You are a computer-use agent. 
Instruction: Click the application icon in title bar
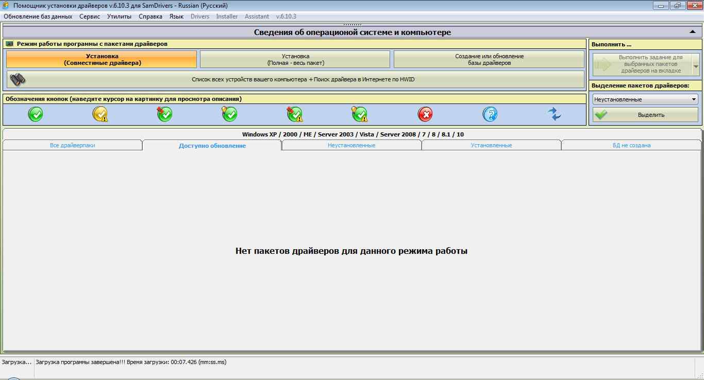click(6, 6)
